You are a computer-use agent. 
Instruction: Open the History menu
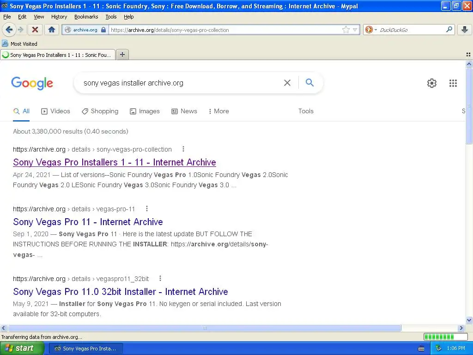click(59, 17)
